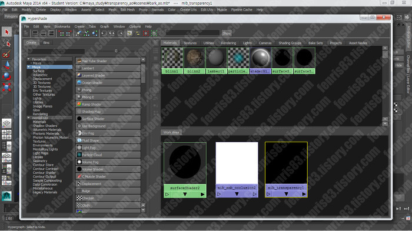The height and width of the screenshot is (231, 412).
Task: Toggle the show top tabs only icon
Action: (35, 34)
